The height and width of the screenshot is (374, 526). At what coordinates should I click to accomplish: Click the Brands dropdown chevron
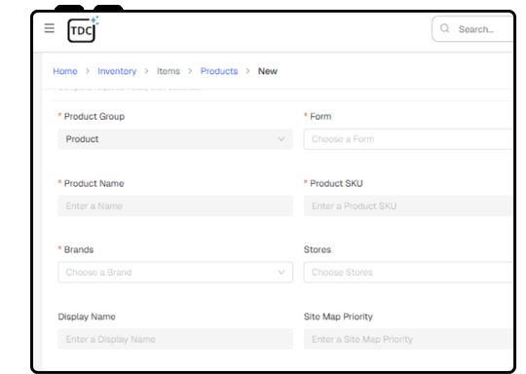(x=282, y=273)
